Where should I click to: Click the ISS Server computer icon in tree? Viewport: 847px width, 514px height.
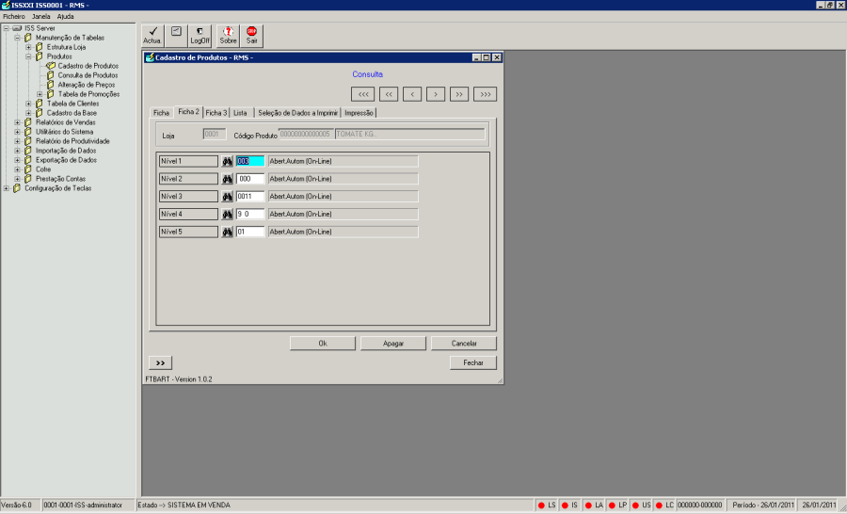pos(17,28)
